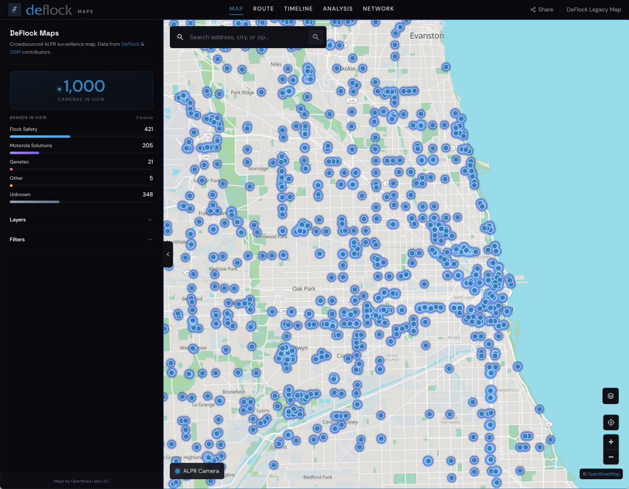
Task: Expand the Layers section
Action: coord(81,220)
